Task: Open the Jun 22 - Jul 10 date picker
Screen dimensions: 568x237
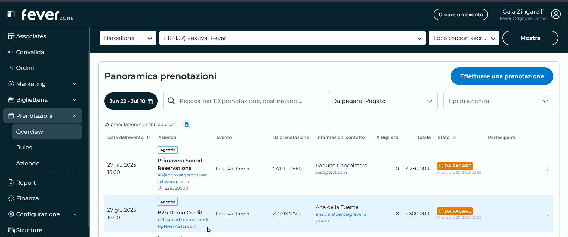Action: tap(131, 101)
